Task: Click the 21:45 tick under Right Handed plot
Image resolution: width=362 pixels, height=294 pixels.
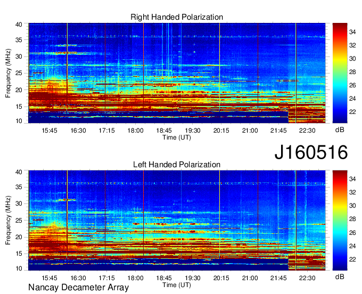Action: pyautogui.click(x=278, y=130)
